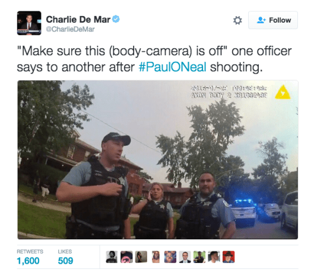Open Charlie De Mar's profile picture
The width and height of the screenshot is (314, 272).
click(29, 23)
